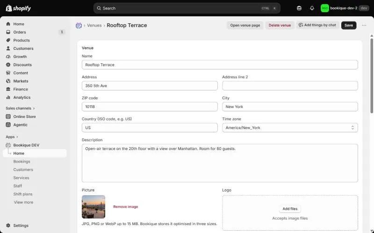Click the search magnifier icon
The height and width of the screenshot is (233, 374).
[99, 8]
